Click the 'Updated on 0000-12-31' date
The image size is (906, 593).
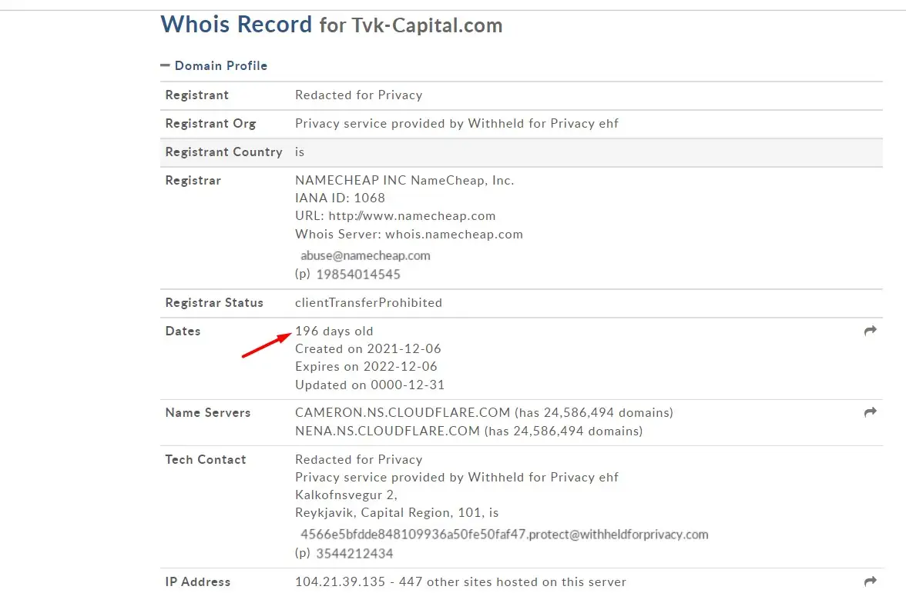tap(370, 385)
